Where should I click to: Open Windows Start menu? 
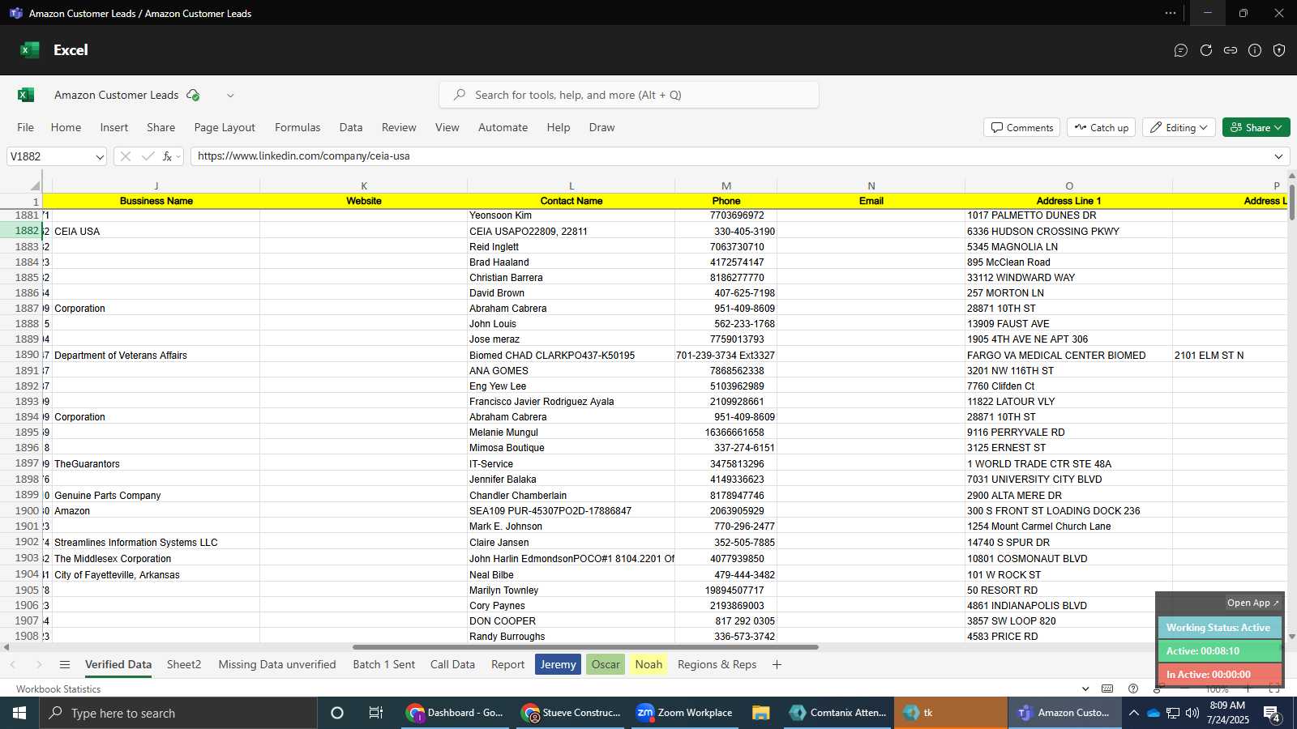click(x=19, y=713)
